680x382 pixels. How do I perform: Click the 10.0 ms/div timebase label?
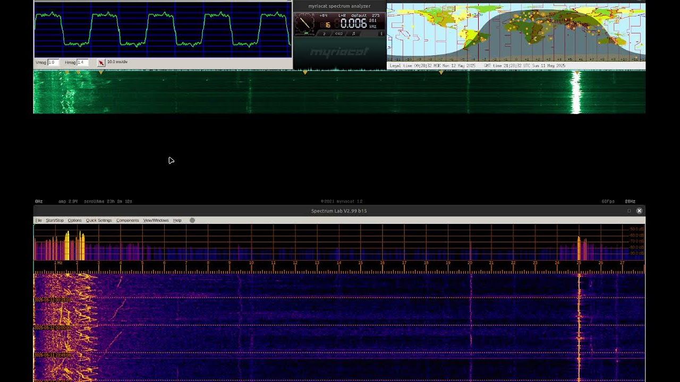[x=117, y=62]
